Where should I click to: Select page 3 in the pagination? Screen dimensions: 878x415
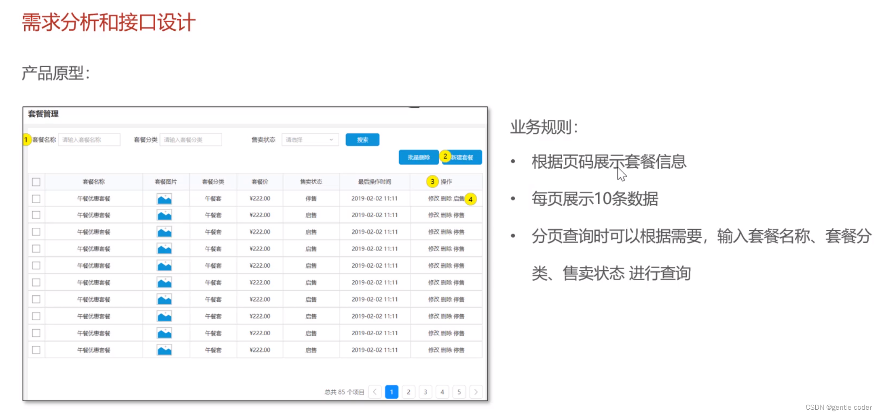click(x=425, y=392)
